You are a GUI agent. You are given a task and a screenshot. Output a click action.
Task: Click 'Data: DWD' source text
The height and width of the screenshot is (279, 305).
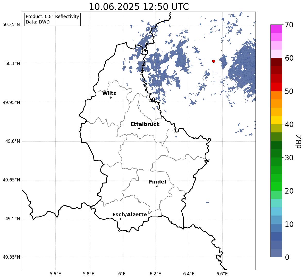(x=38, y=22)
